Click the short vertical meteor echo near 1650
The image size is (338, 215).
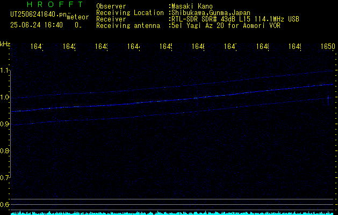click(328, 99)
